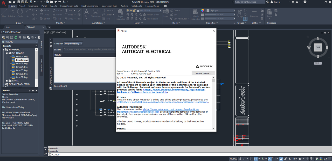Screen dimensions: 332x161
Task: Click the Rotate tool
Action: click(x=57, y=11)
